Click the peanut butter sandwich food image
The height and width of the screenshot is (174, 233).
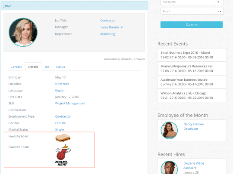point(63,138)
